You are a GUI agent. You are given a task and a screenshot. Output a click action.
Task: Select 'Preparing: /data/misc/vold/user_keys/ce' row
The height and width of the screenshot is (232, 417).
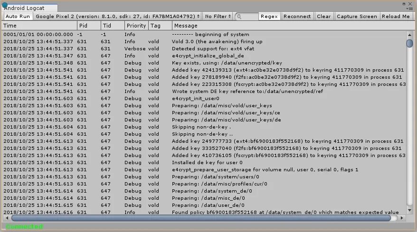tap(204, 112)
